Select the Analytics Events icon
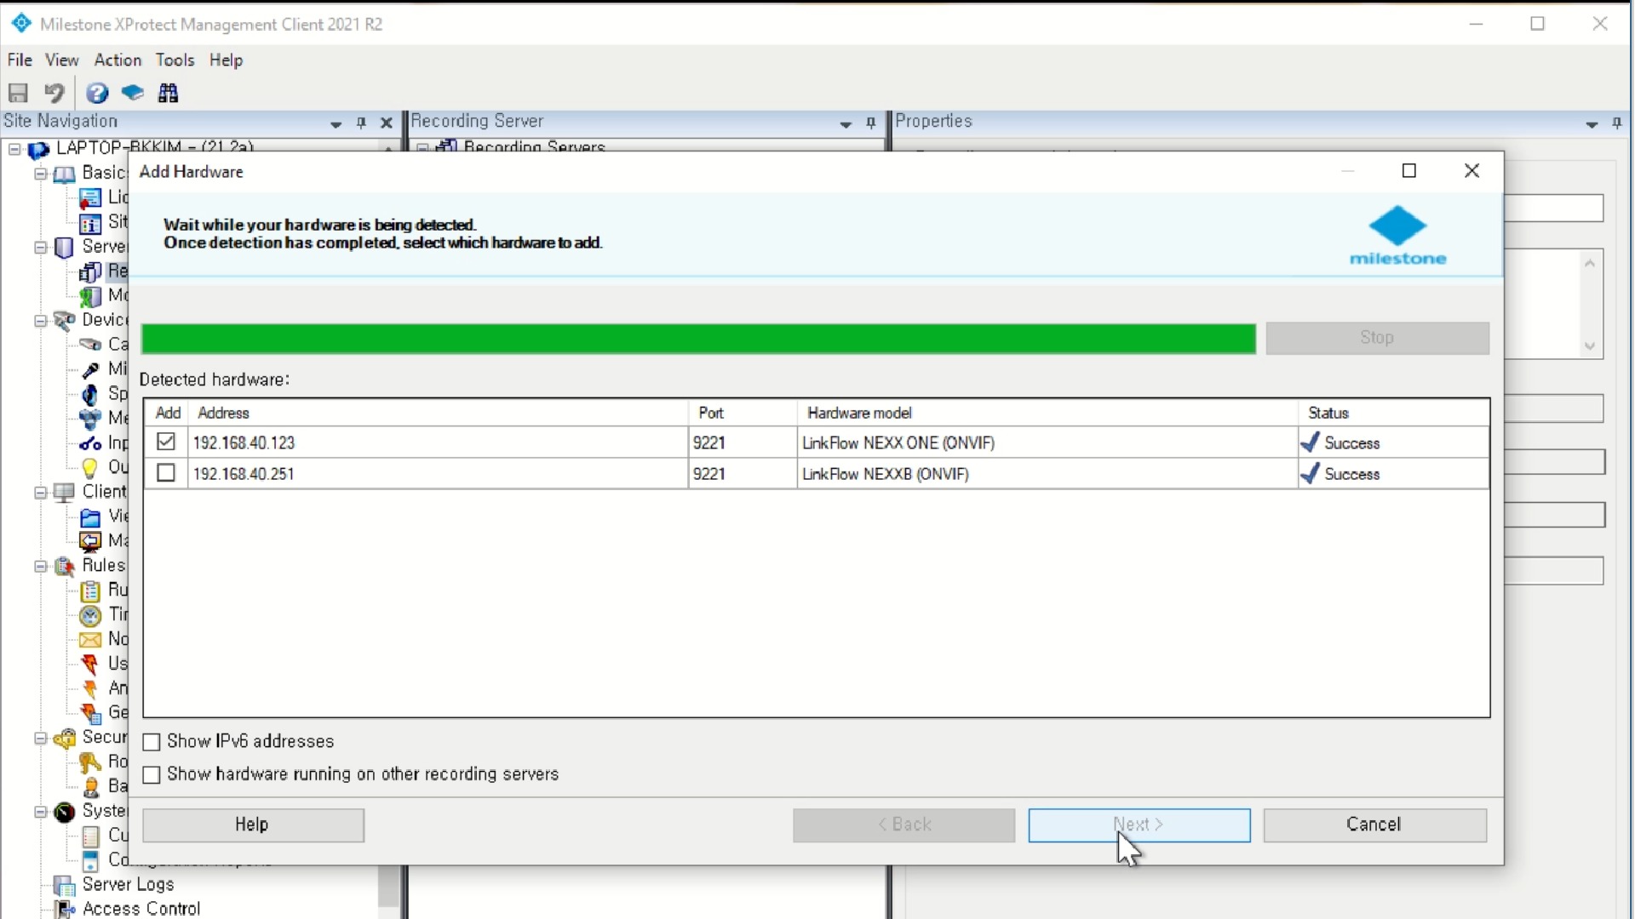Image resolution: width=1635 pixels, height=919 pixels. point(90,688)
